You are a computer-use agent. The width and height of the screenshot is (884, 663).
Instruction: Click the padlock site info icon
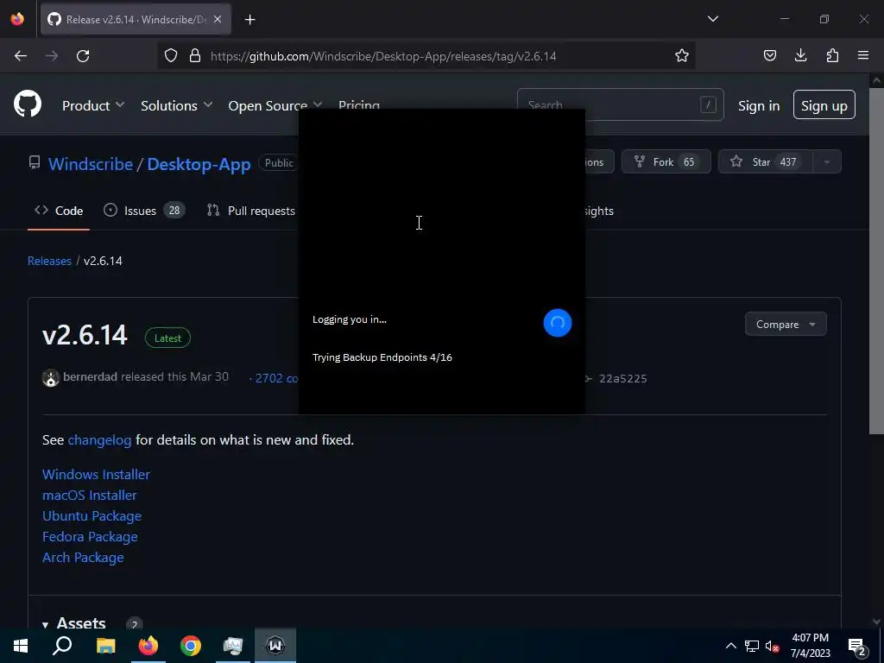pos(195,55)
